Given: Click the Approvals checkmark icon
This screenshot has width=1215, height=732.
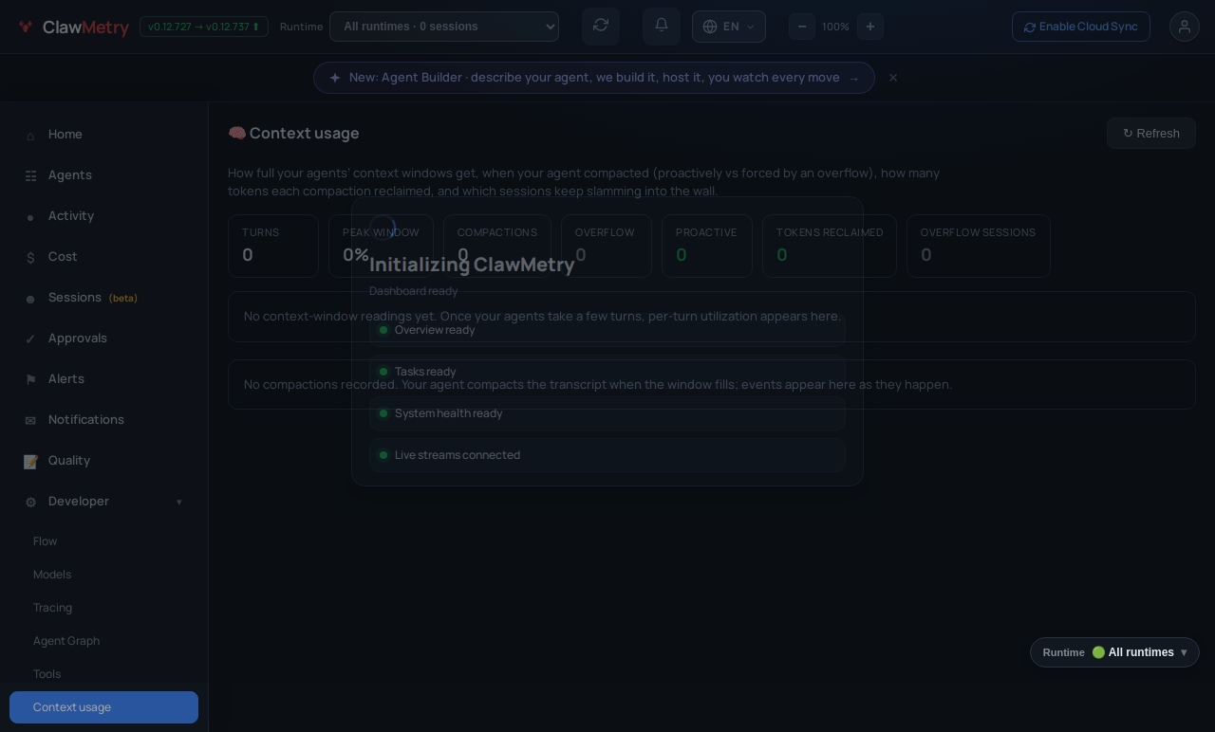Looking at the screenshot, I should pyautogui.click(x=30, y=339).
